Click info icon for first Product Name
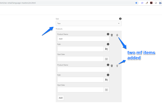The width and height of the screenshot is (162, 110). click(x=108, y=34)
